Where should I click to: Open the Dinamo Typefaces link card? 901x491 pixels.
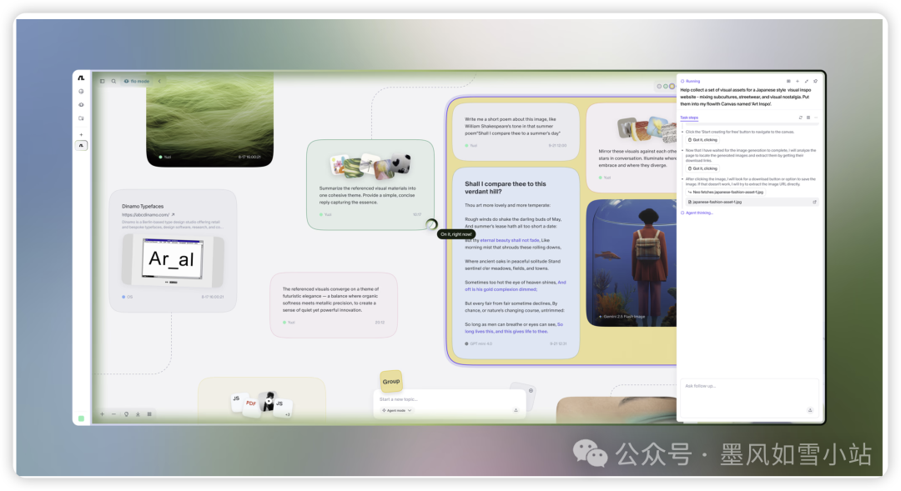click(173, 251)
